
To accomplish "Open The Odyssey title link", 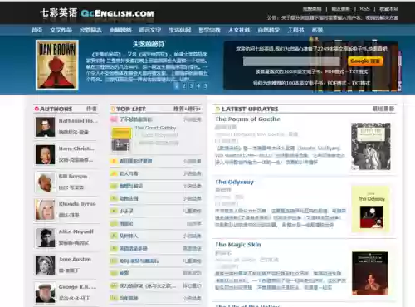I will point(234,182).
